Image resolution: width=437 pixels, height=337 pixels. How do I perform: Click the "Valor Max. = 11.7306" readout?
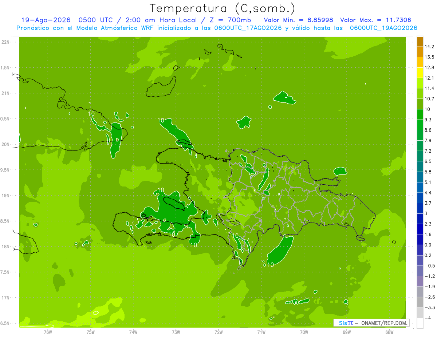(x=376, y=20)
